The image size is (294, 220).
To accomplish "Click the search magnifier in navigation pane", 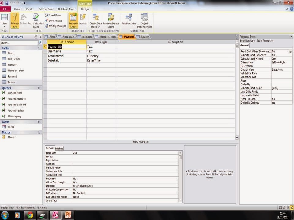I will click(x=40, y=42).
